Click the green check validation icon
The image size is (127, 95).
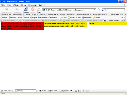(x=122, y=18)
